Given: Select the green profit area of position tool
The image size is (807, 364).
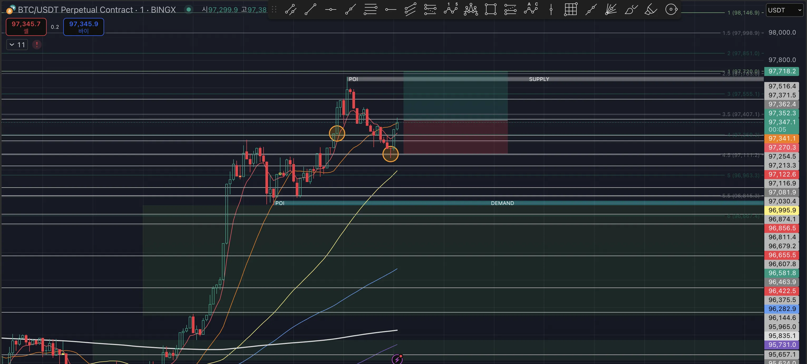Looking at the screenshot, I should click(455, 96).
